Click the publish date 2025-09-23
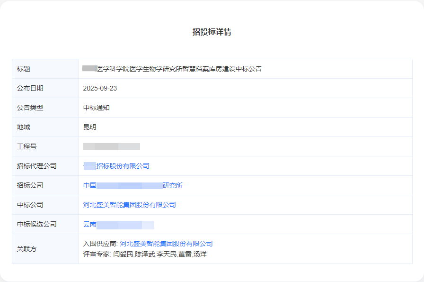Viewport: 424px width, 282px height. pos(99,88)
